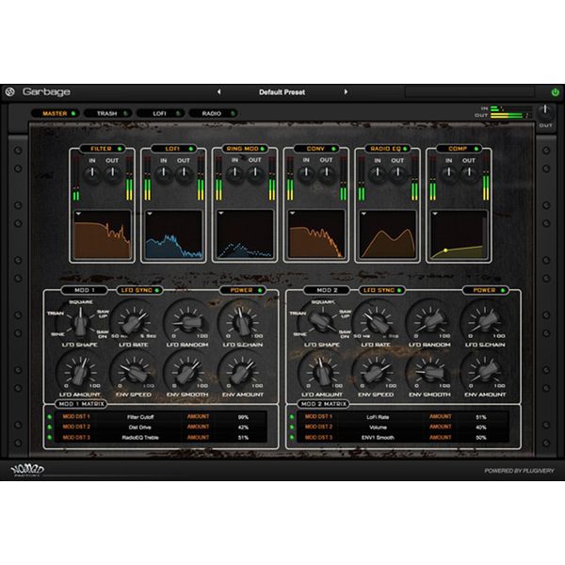This screenshot has width=565, height=565.
Task: Go to the previous preset arrow
Action: 218,92
